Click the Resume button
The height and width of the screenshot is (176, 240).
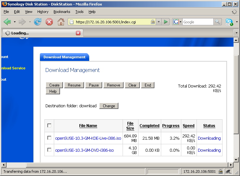pyautogui.click(x=74, y=85)
